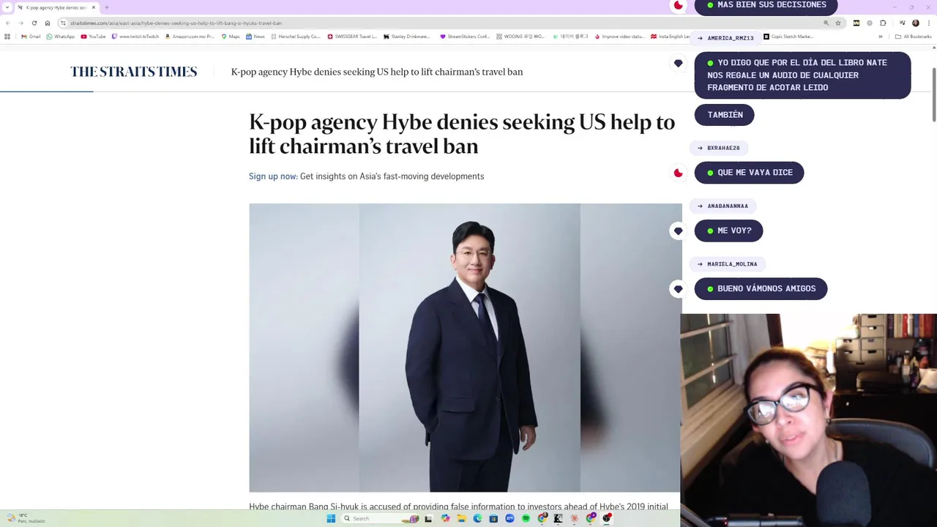Viewport: 937px width, 527px height.
Task: Select the K-pop agency Hybe tab
Action: click(56, 7)
